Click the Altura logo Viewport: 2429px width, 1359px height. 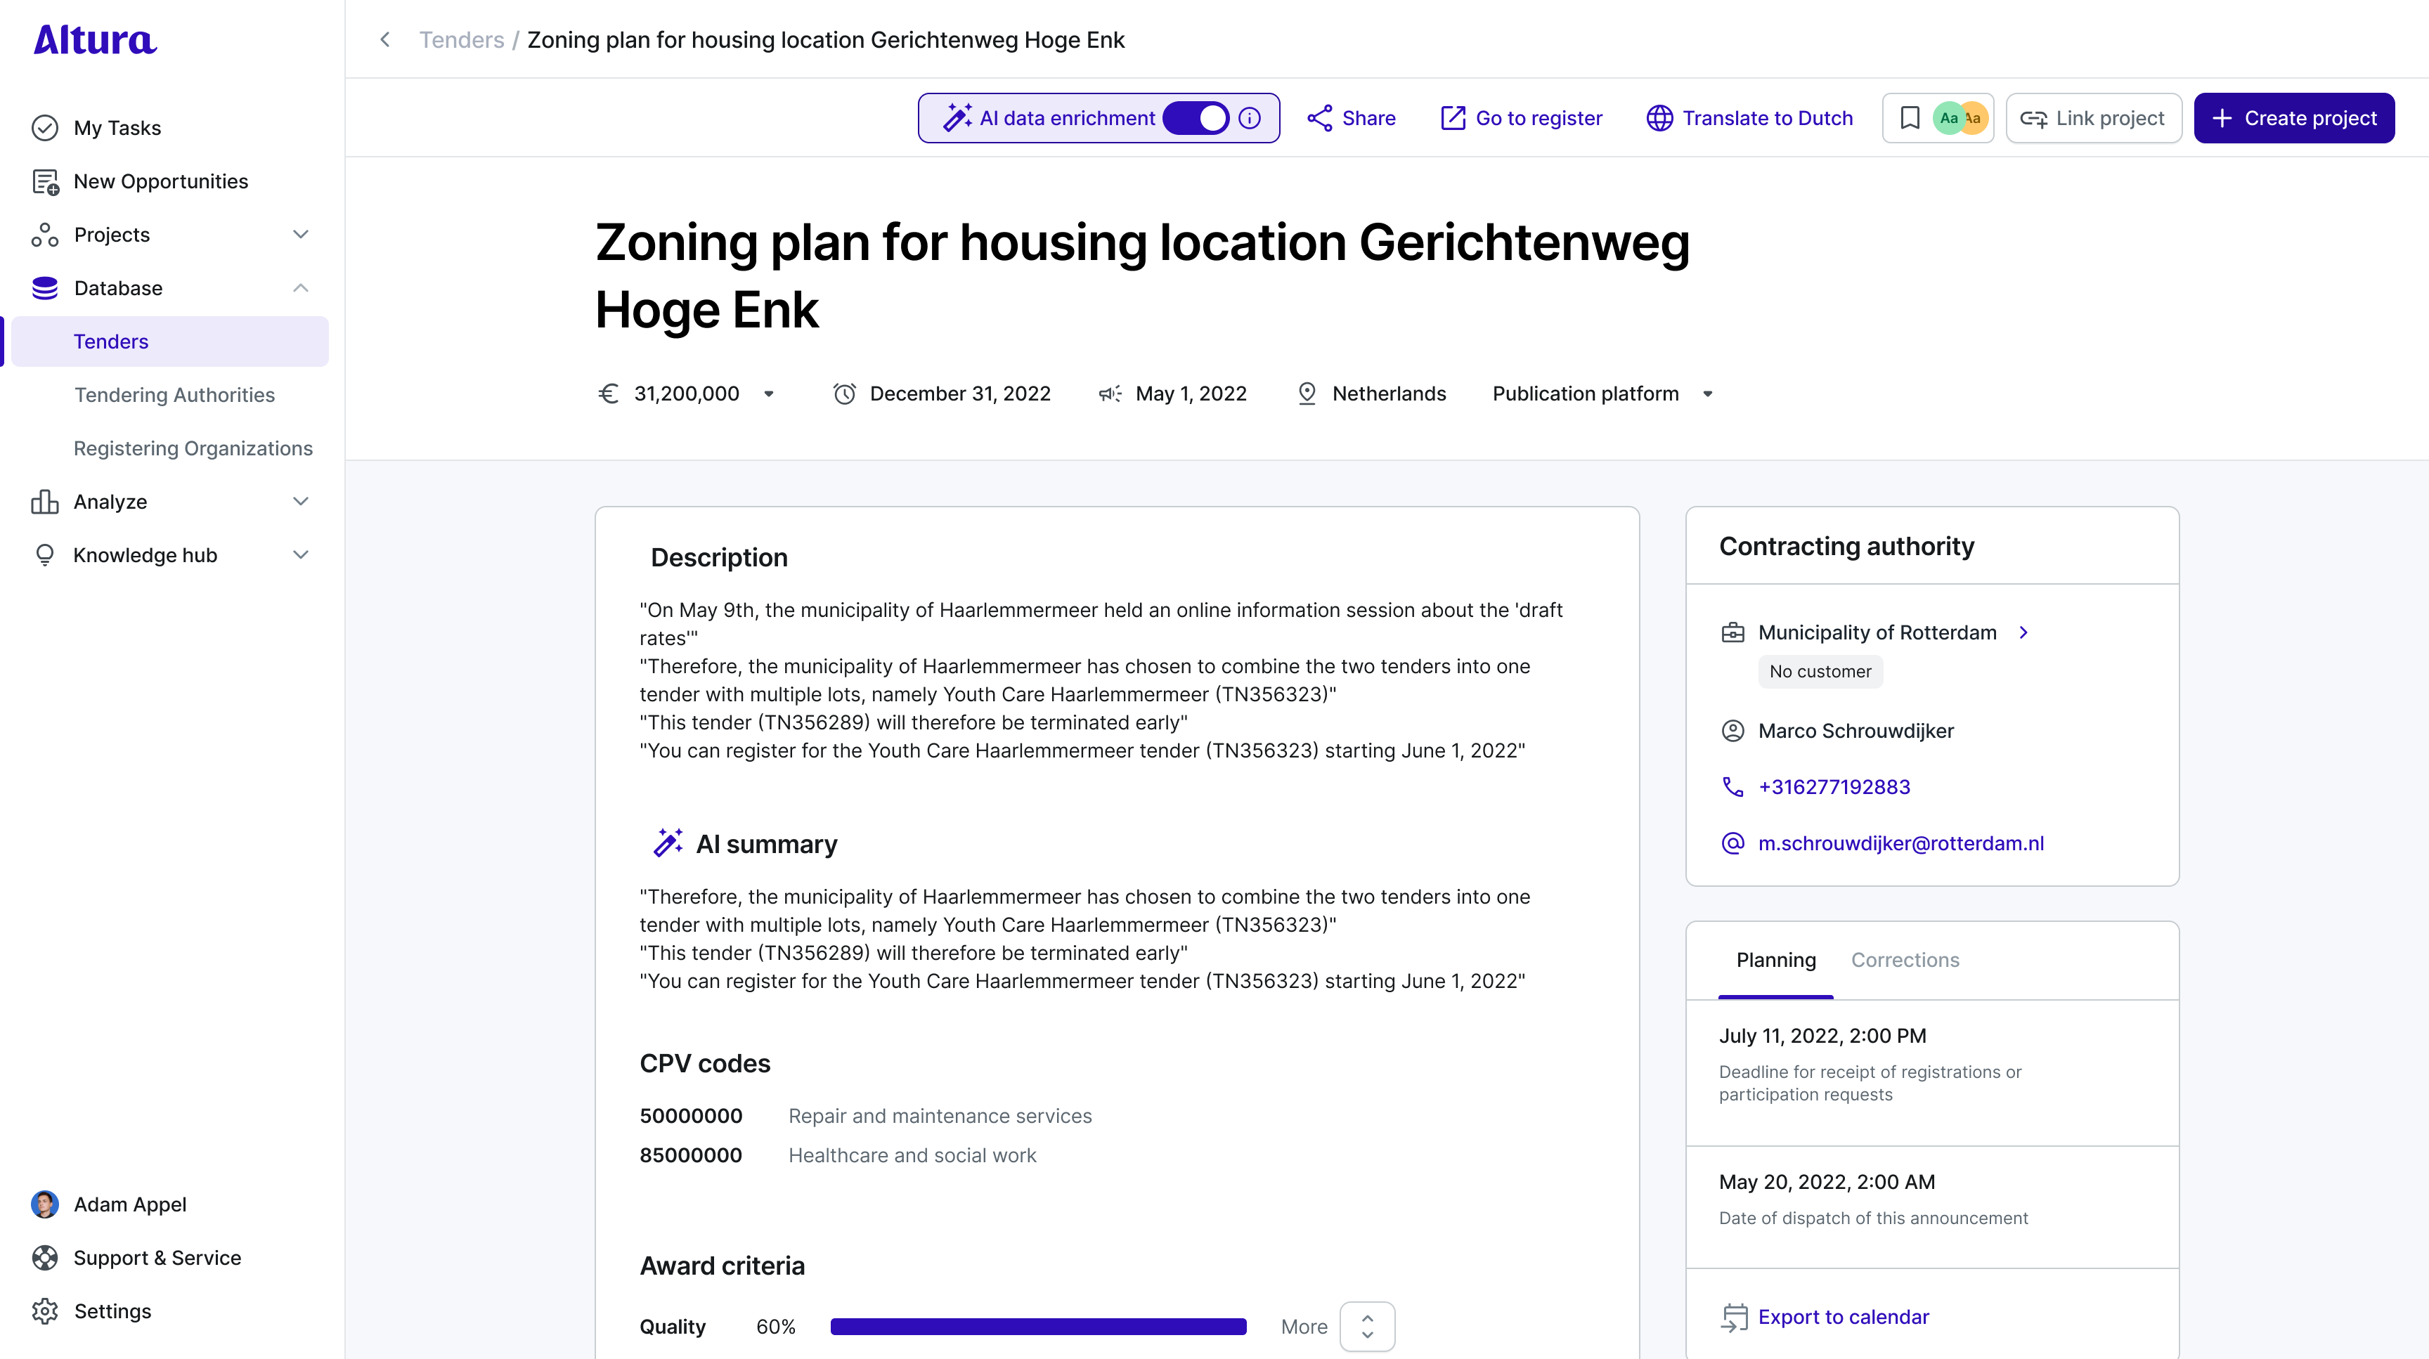pyautogui.click(x=96, y=39)
